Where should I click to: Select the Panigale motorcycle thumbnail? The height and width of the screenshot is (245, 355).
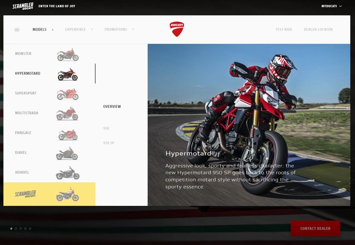click(68, 135)
